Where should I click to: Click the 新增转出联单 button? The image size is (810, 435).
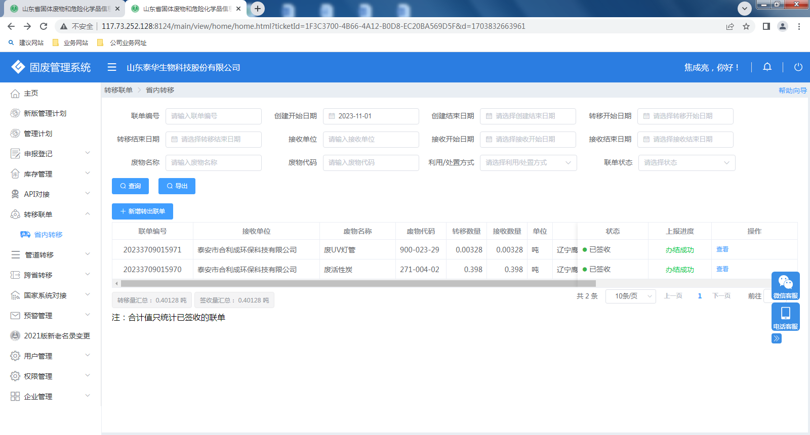142,211
